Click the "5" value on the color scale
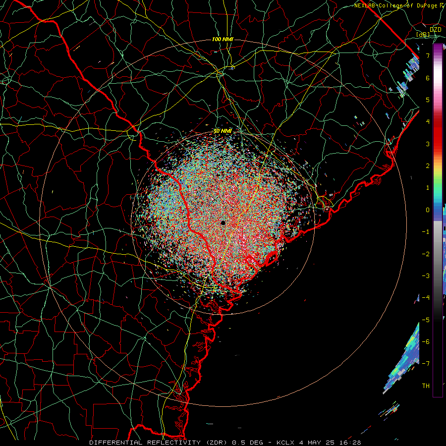Screen dimensions: 446x446 pos(428,100)
